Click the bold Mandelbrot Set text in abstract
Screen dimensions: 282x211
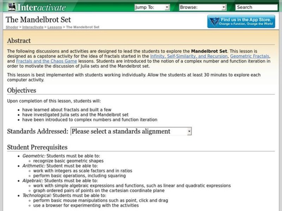(x=209, y=51)
